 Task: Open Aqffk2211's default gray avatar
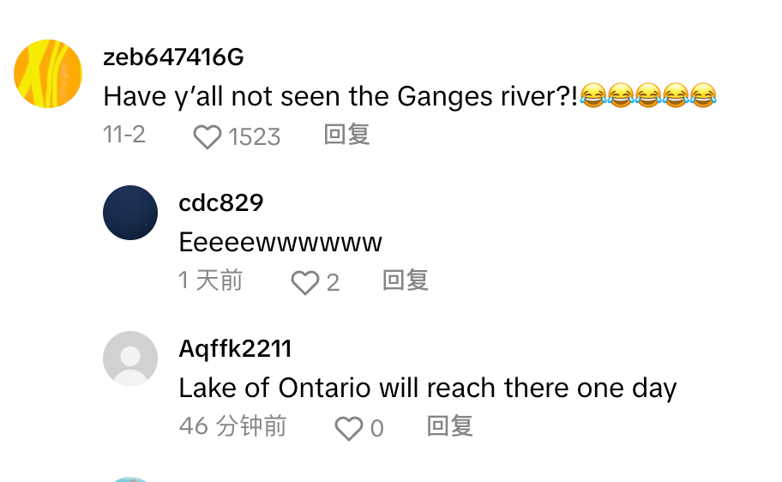coord(130,358)
